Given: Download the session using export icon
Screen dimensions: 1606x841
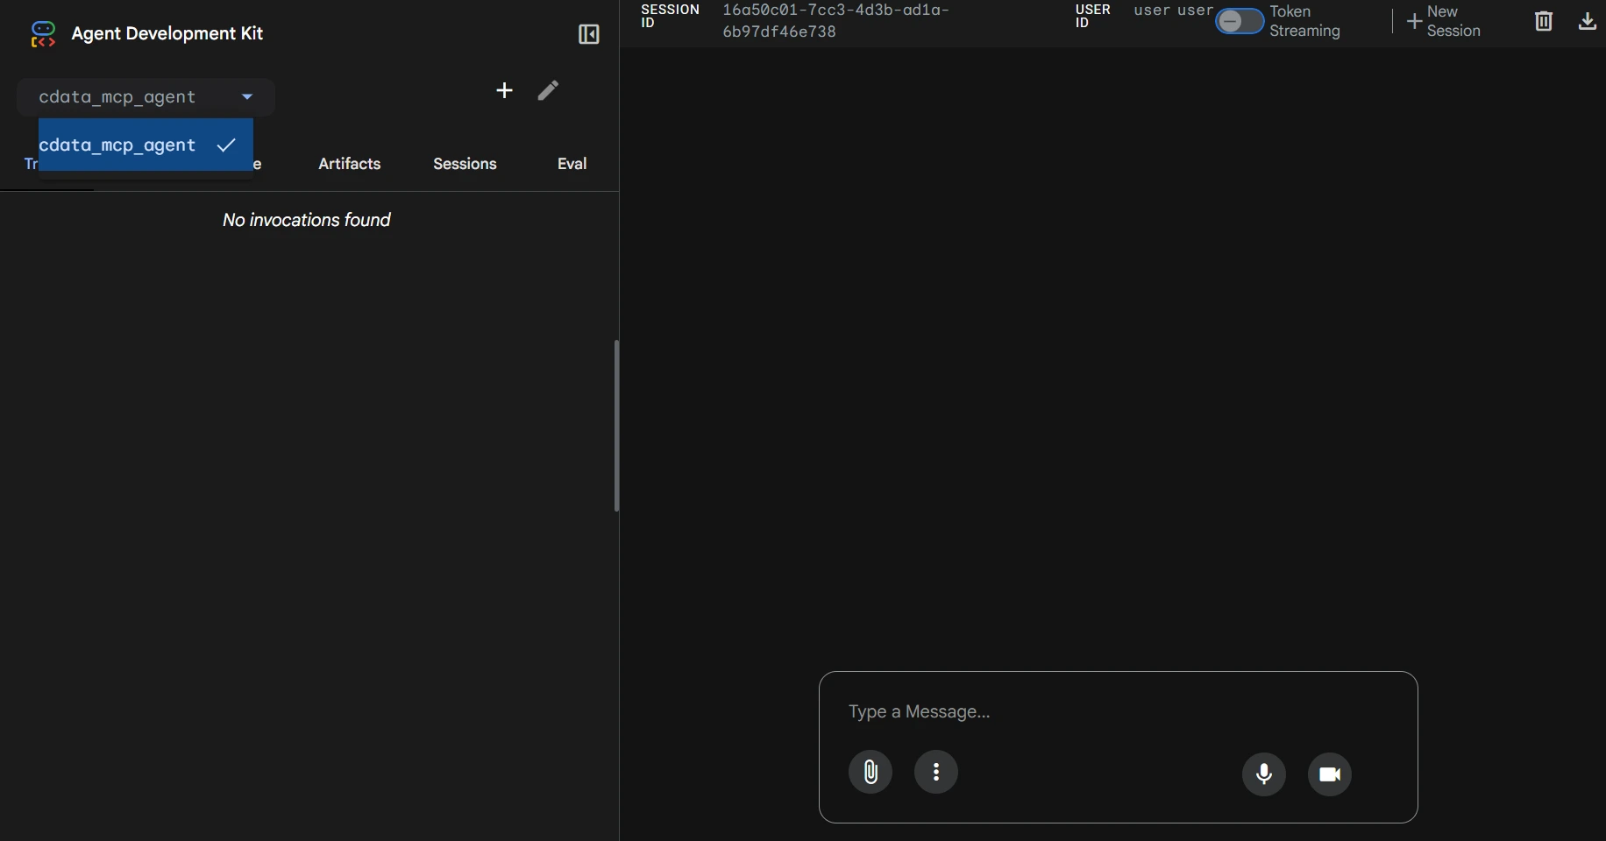Looking at the screenshot, I should coord(1588,21).
